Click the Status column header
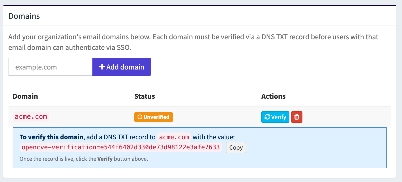402x182 pixels. coord(144,96)
